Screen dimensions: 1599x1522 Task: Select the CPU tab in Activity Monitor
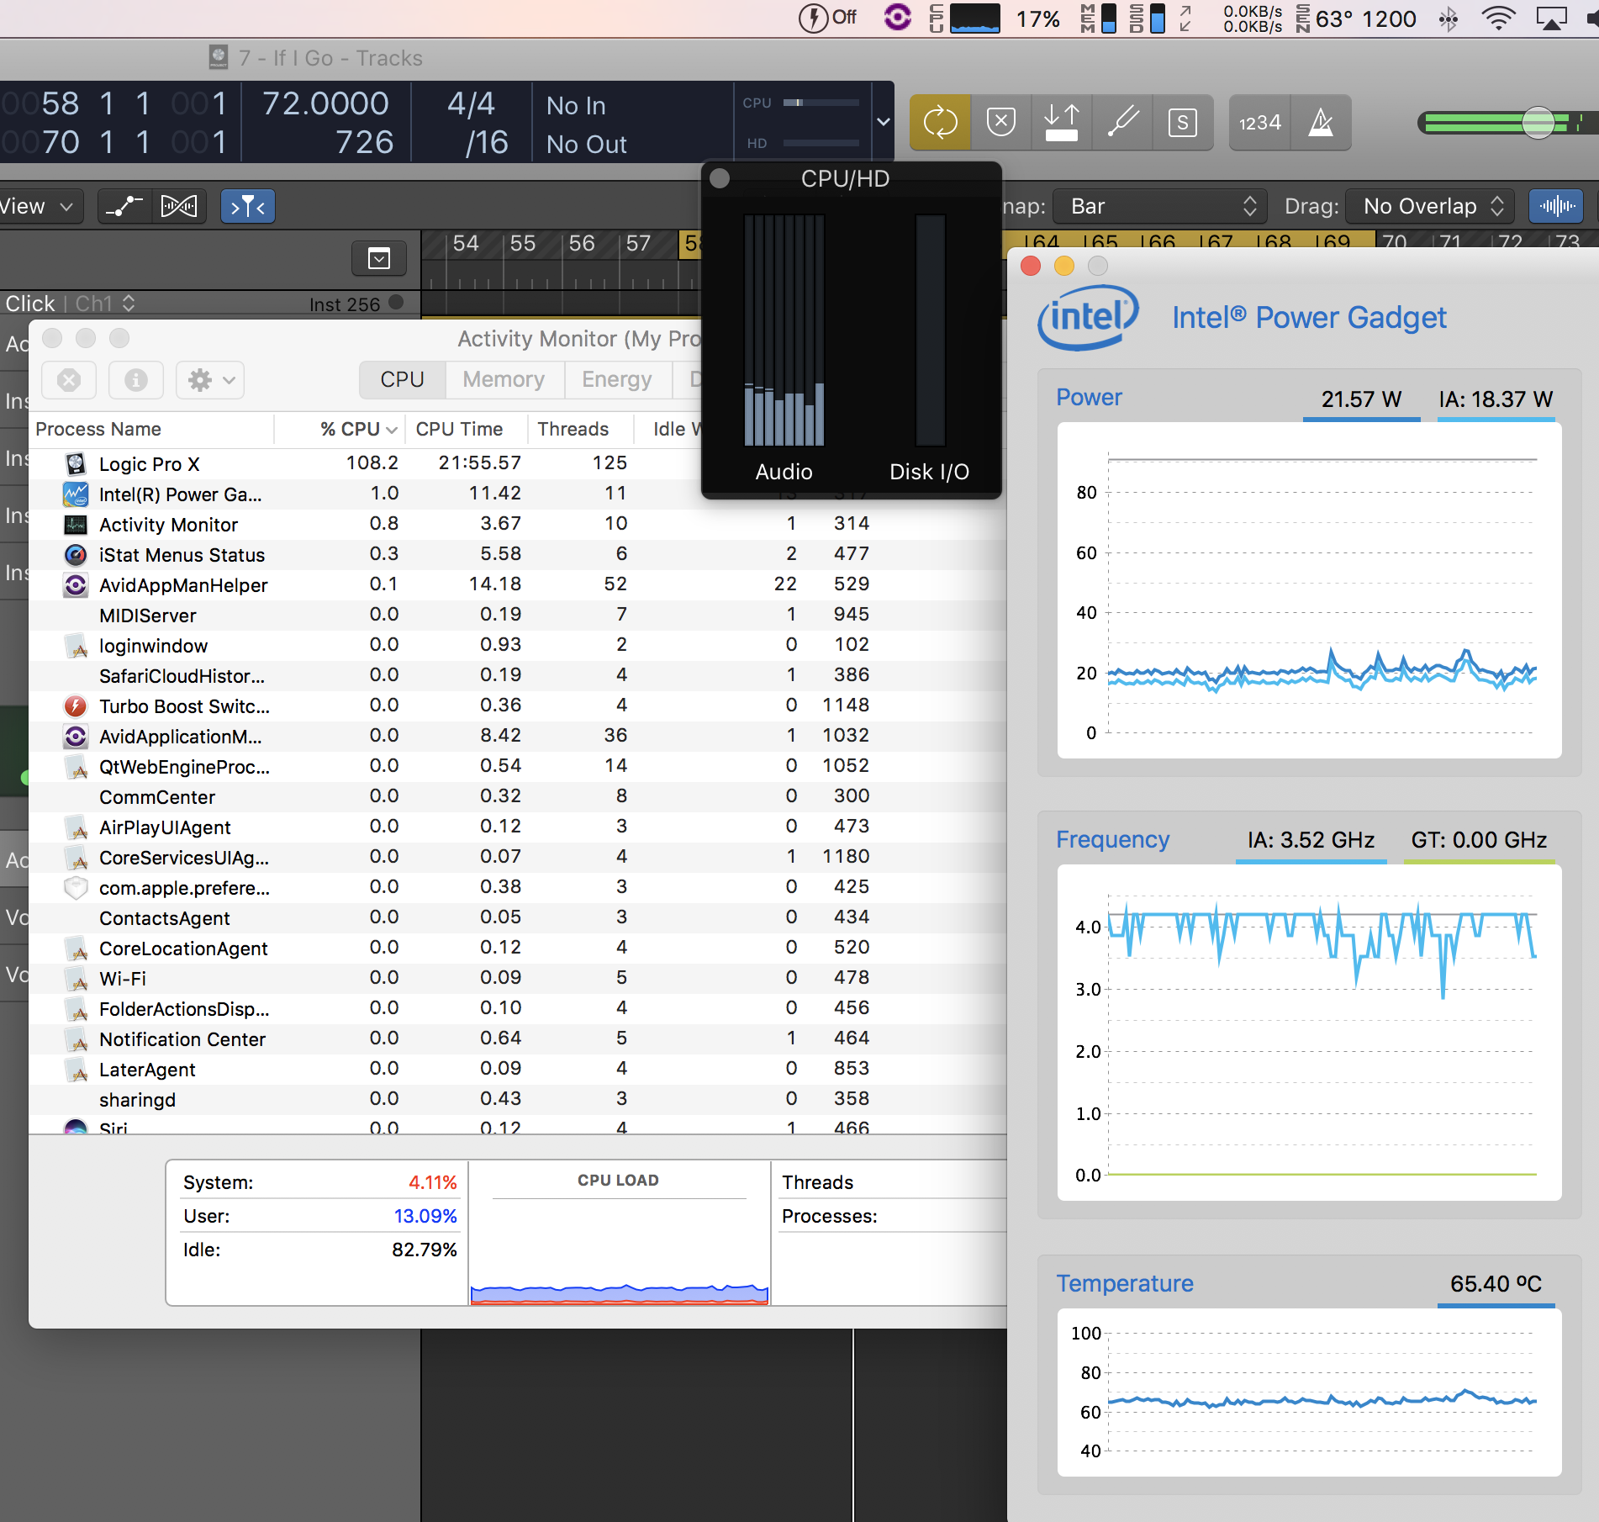point(402,379)
